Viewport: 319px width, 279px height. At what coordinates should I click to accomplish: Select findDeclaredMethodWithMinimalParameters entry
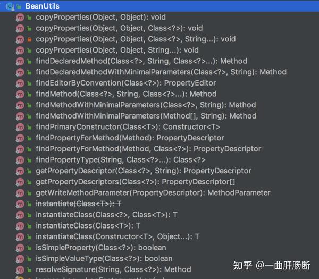(161, 72)
